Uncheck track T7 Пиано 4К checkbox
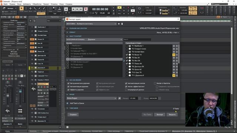The width and height of the screenshot is (237, 133). [x=127, y=64]
